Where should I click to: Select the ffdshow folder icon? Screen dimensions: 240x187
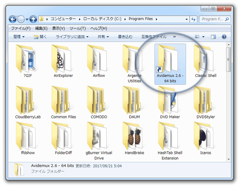tap(26, 136)
